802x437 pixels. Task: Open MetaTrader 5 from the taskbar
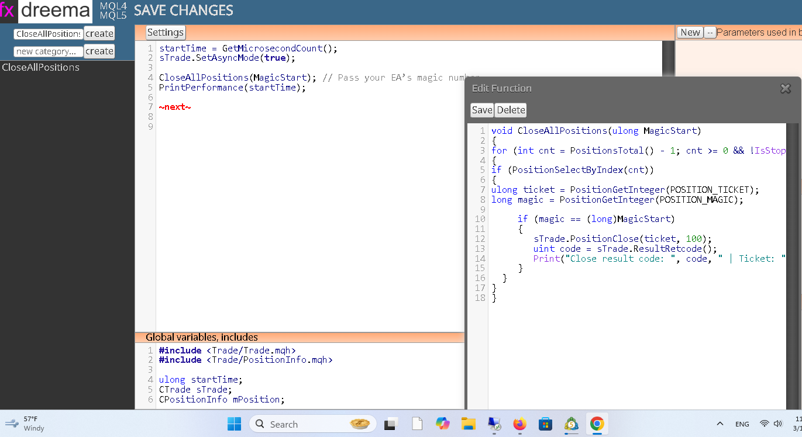point(571,424)
